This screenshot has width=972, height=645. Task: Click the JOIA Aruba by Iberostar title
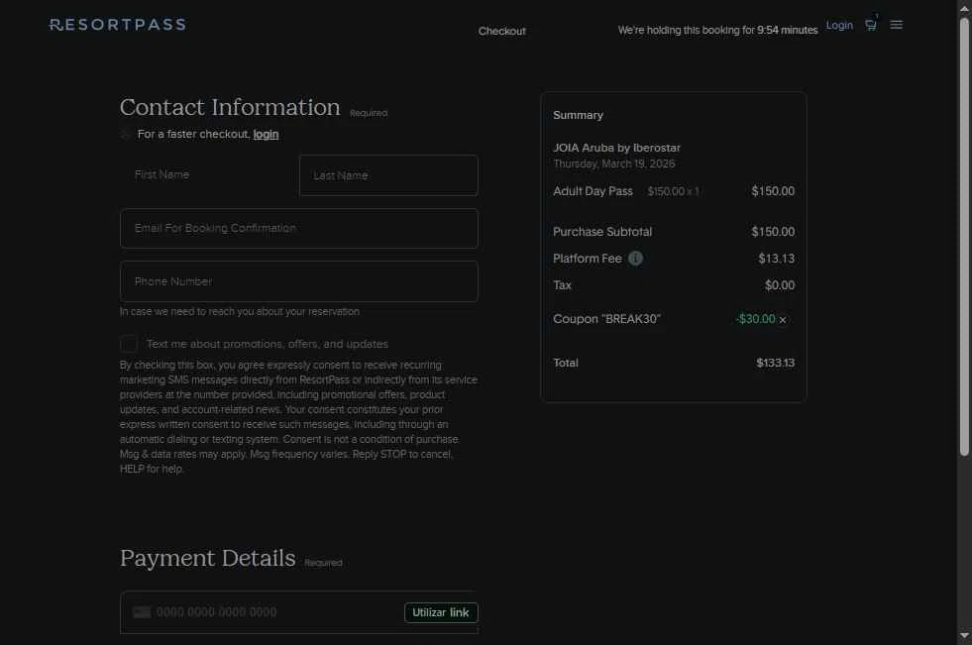(616, 148)
